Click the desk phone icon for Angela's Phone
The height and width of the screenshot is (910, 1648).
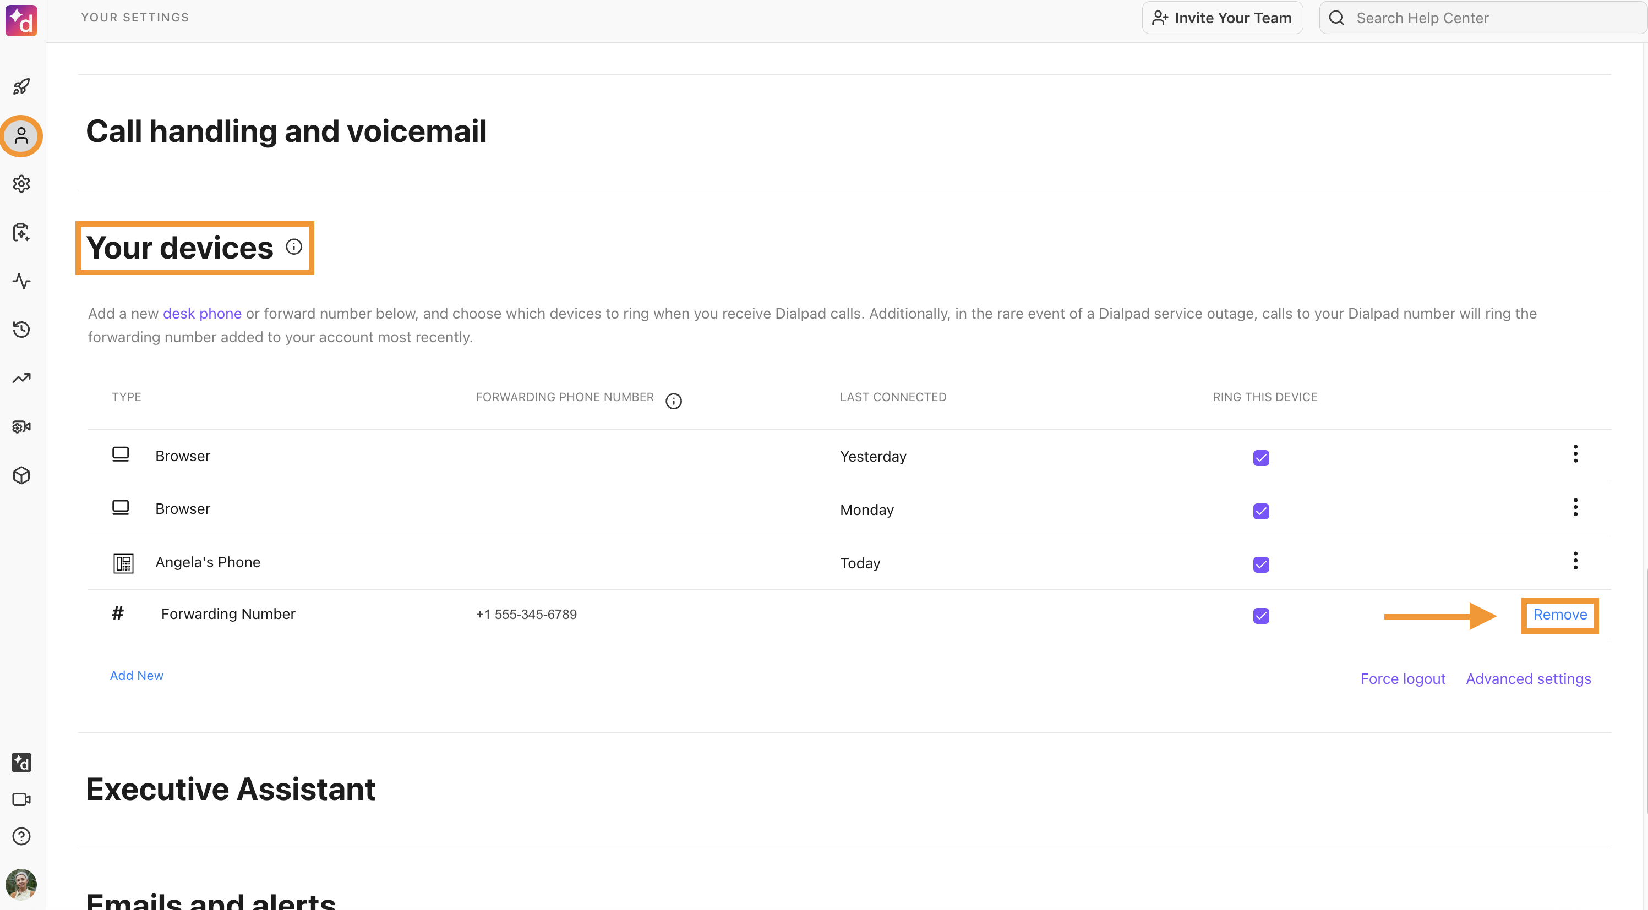(123, 563)
